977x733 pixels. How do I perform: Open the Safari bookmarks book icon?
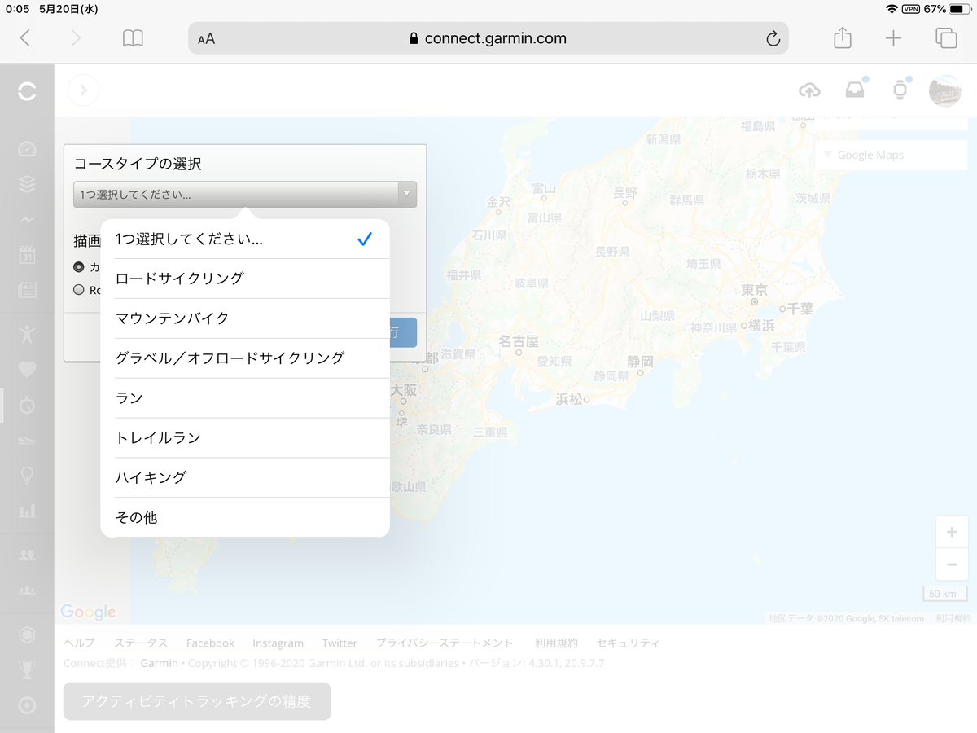pyautogui.click(x=133, y=38)
